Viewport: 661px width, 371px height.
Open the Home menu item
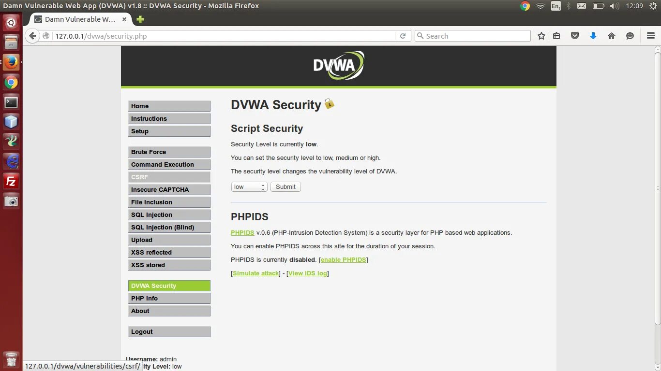(x=169, y=106)
